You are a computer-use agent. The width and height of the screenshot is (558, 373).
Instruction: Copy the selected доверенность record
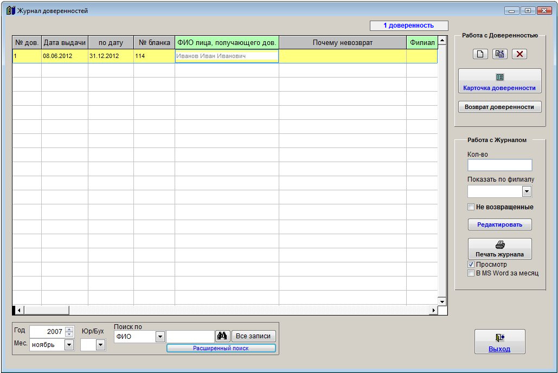tap(499, 54)
